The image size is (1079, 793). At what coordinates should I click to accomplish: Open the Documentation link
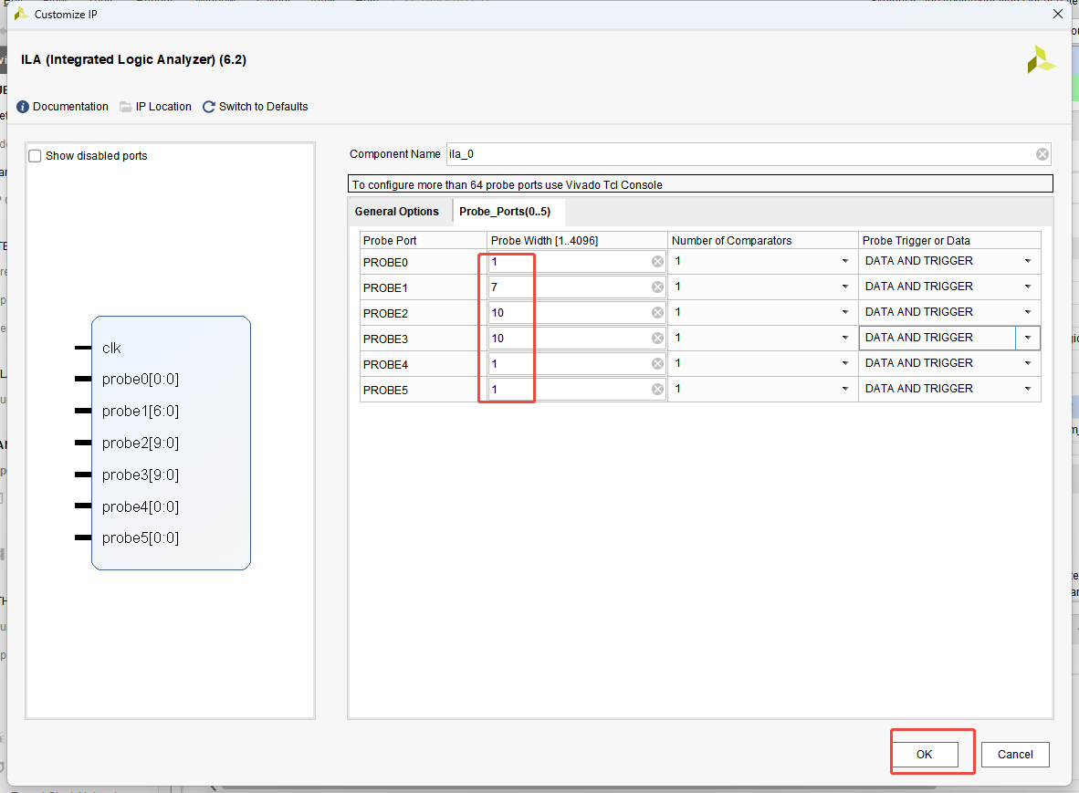pyautogui.click(x=70, y=107)
